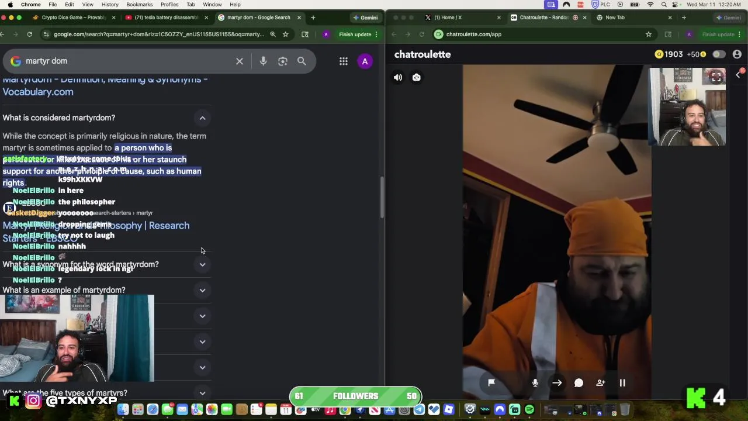This screenshot has width=748, height=421.
Task: Open the Chrome application menu
Action: (31, 5)
